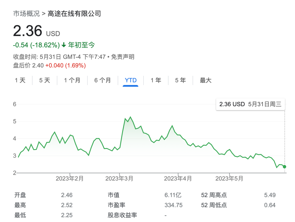Screen dimensions: 295x222
Task: Click the 高途在线有限公司 company name
Action: click(74, 14)
